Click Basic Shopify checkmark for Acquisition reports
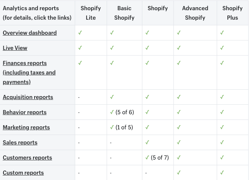The width and height of the screenshot is (249, 180). 112,97
